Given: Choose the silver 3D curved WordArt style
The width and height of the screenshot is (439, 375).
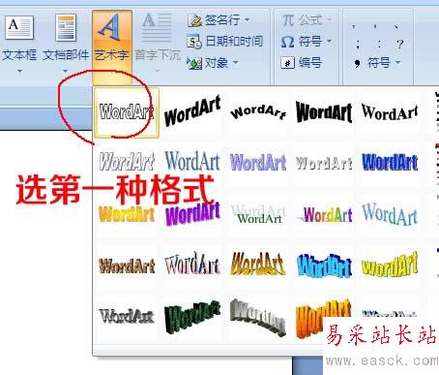Looking at the screenshot, I should click(258, 317).
